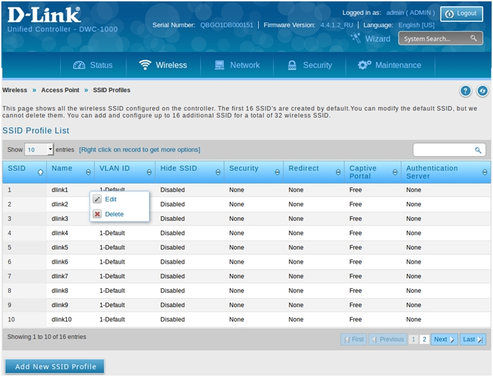The image size is (493, 377).
Task: Click Add New SSID Profile button
Action: pos(55,367)
